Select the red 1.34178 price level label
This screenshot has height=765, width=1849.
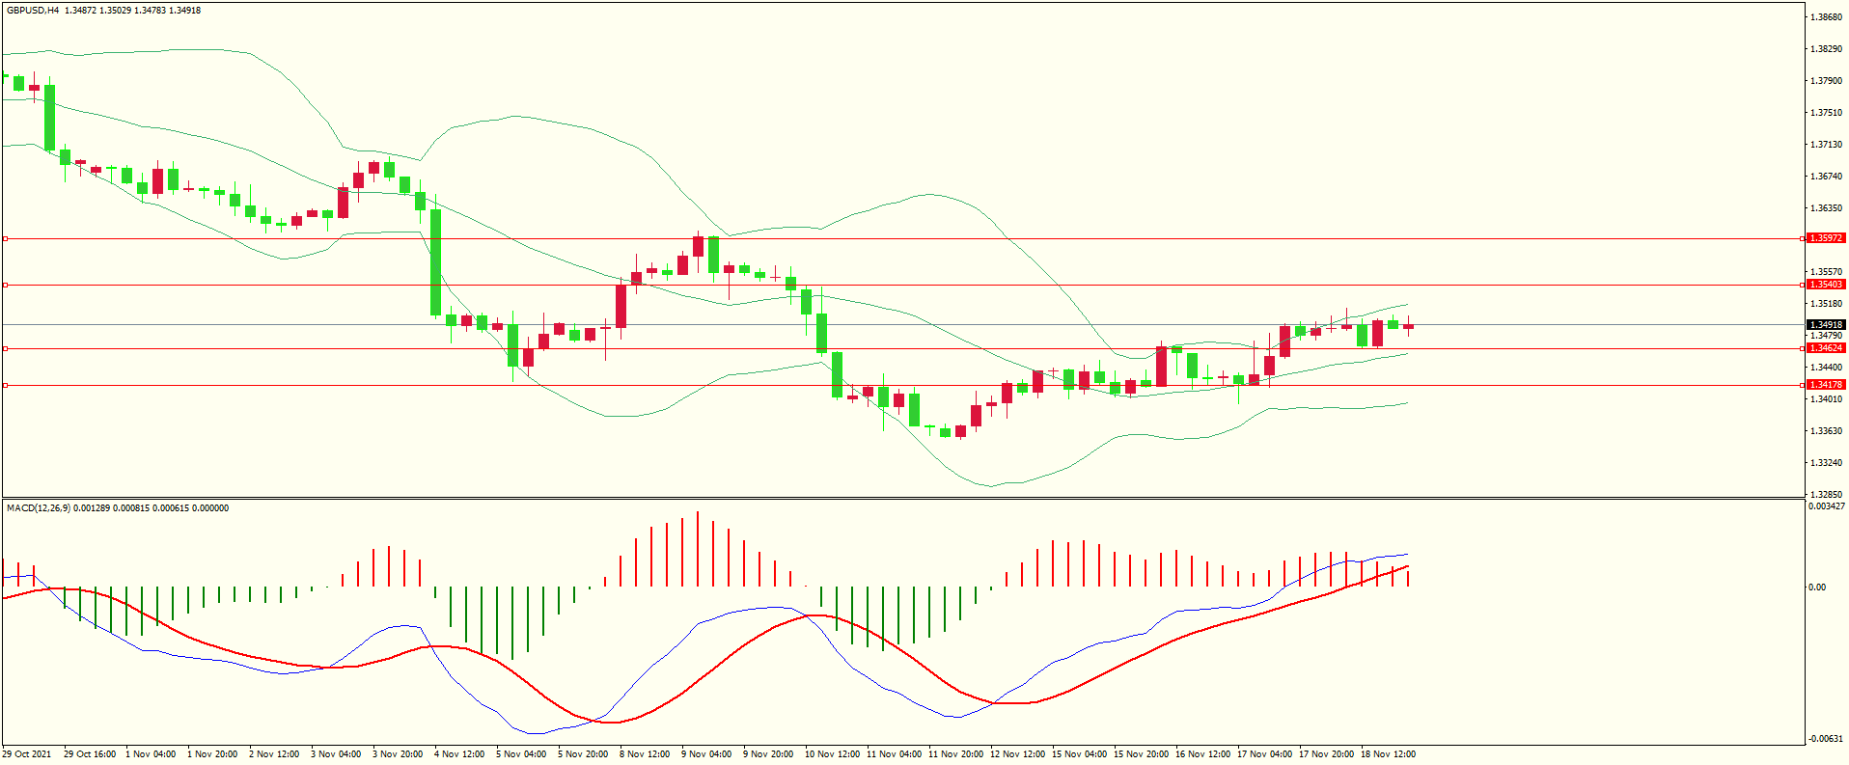[x=1826, y=385]
